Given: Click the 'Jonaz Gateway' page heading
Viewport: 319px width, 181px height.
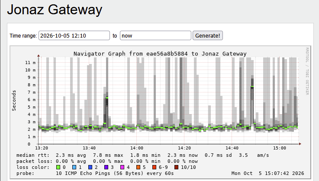Looking at the screenshot, I should (x=55, y=10).
